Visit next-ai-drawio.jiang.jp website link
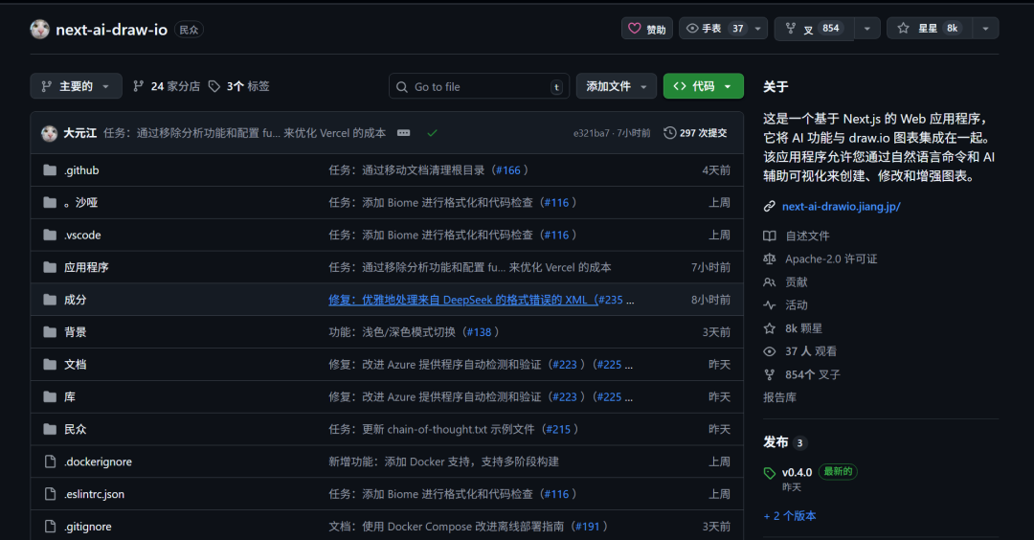Image resolution: width=1034 pixels, height=540 pixels. [841, 207]
